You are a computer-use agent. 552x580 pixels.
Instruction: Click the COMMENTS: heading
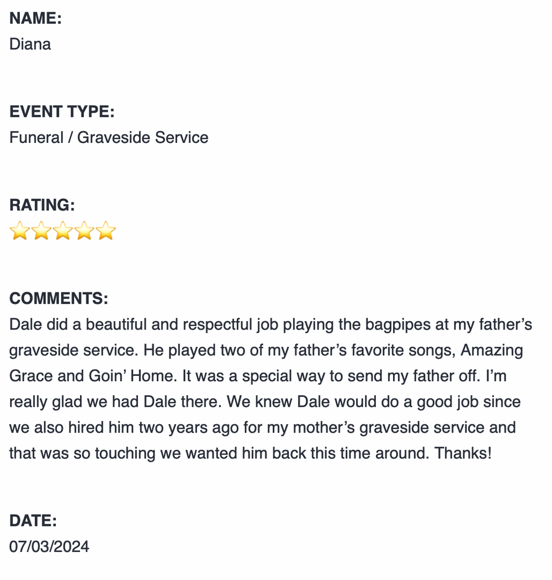[x=59, y=299]
